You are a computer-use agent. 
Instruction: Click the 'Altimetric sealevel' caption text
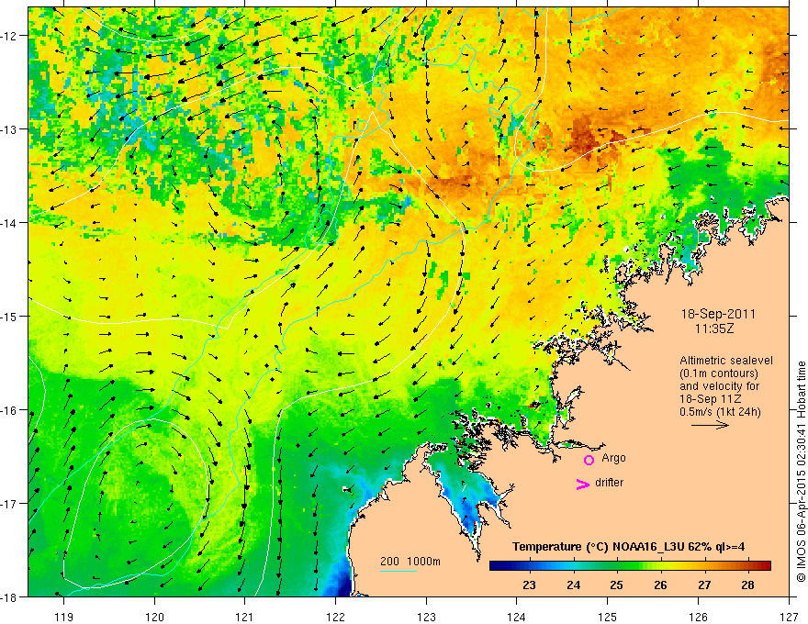pos(726,361)
